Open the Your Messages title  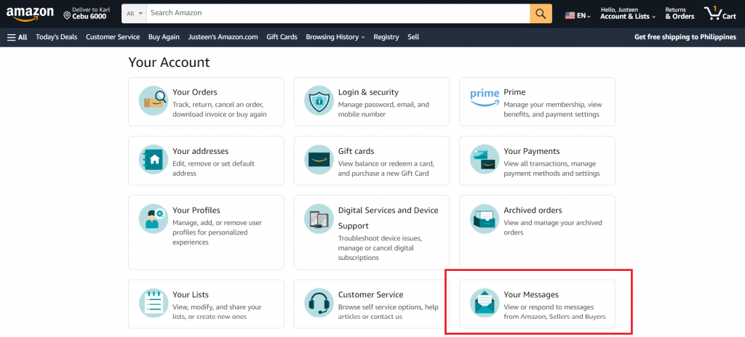(531, 294)
